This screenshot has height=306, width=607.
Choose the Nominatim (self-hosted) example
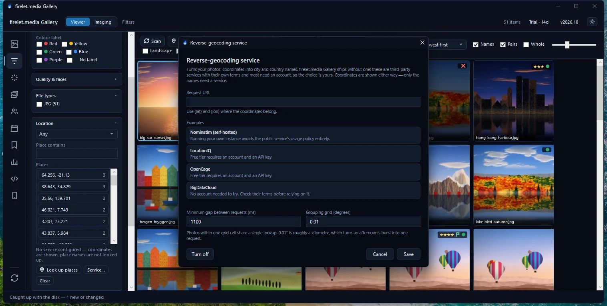(x=303, y=135)
